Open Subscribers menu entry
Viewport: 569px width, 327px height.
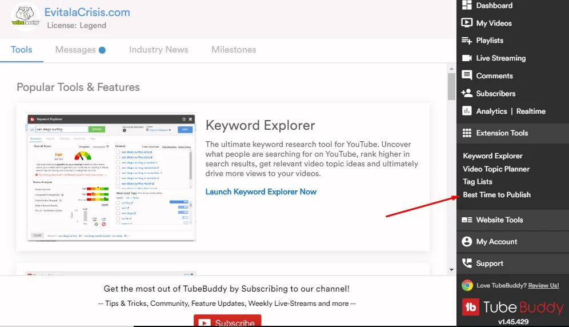[496, 93]
